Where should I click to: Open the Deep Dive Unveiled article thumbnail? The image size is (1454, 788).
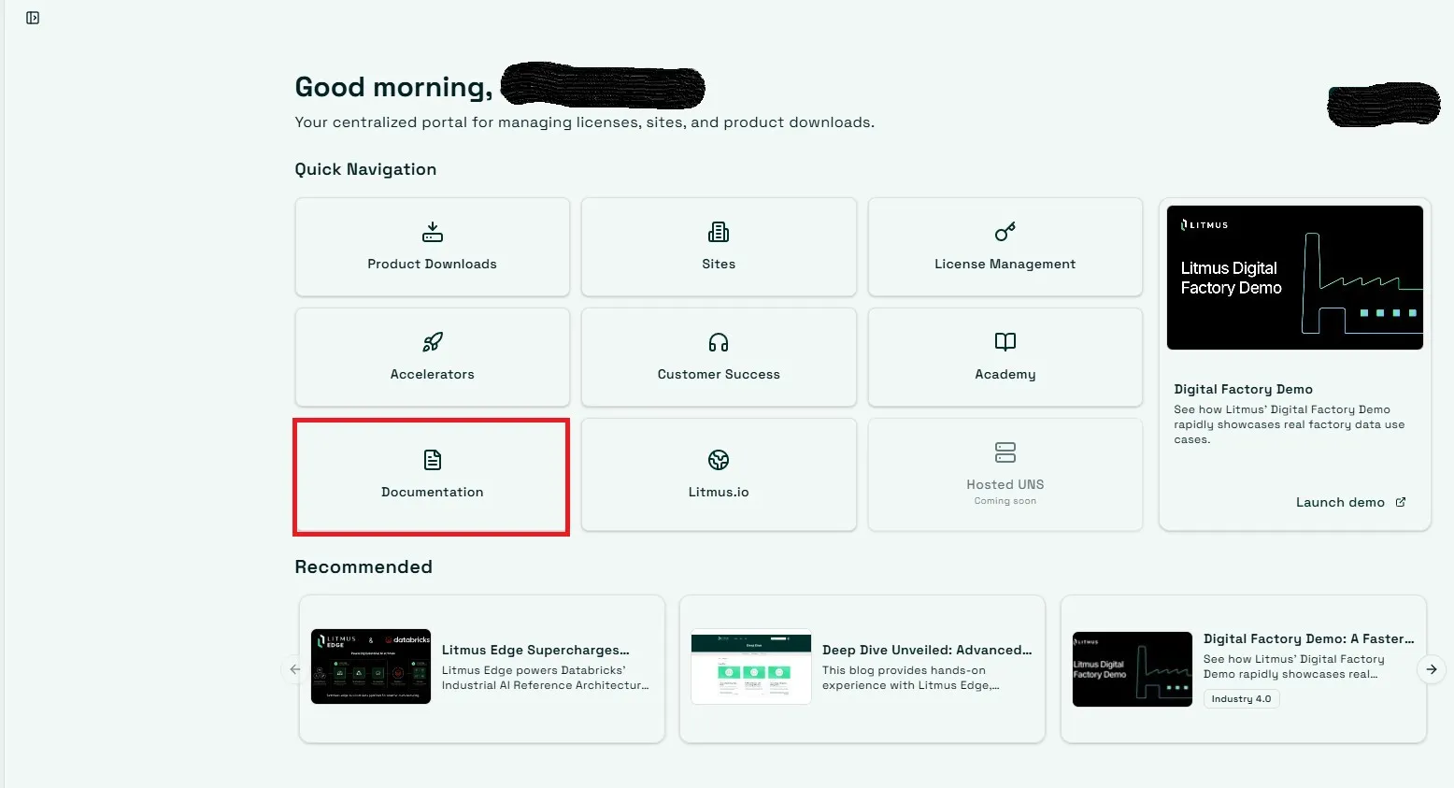(751, 666)
